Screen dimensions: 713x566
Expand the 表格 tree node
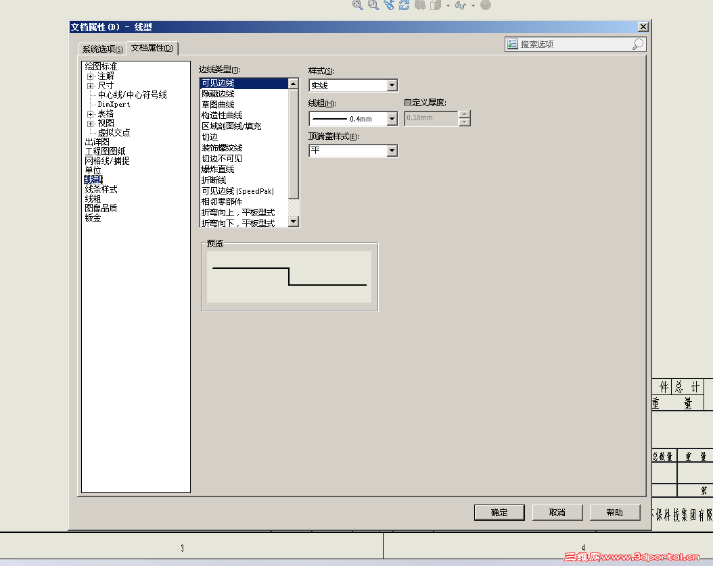[x=90, y=114]
